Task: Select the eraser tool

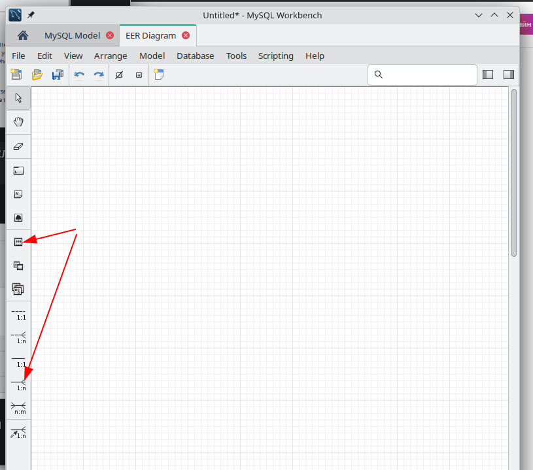Action: point(18,146)
